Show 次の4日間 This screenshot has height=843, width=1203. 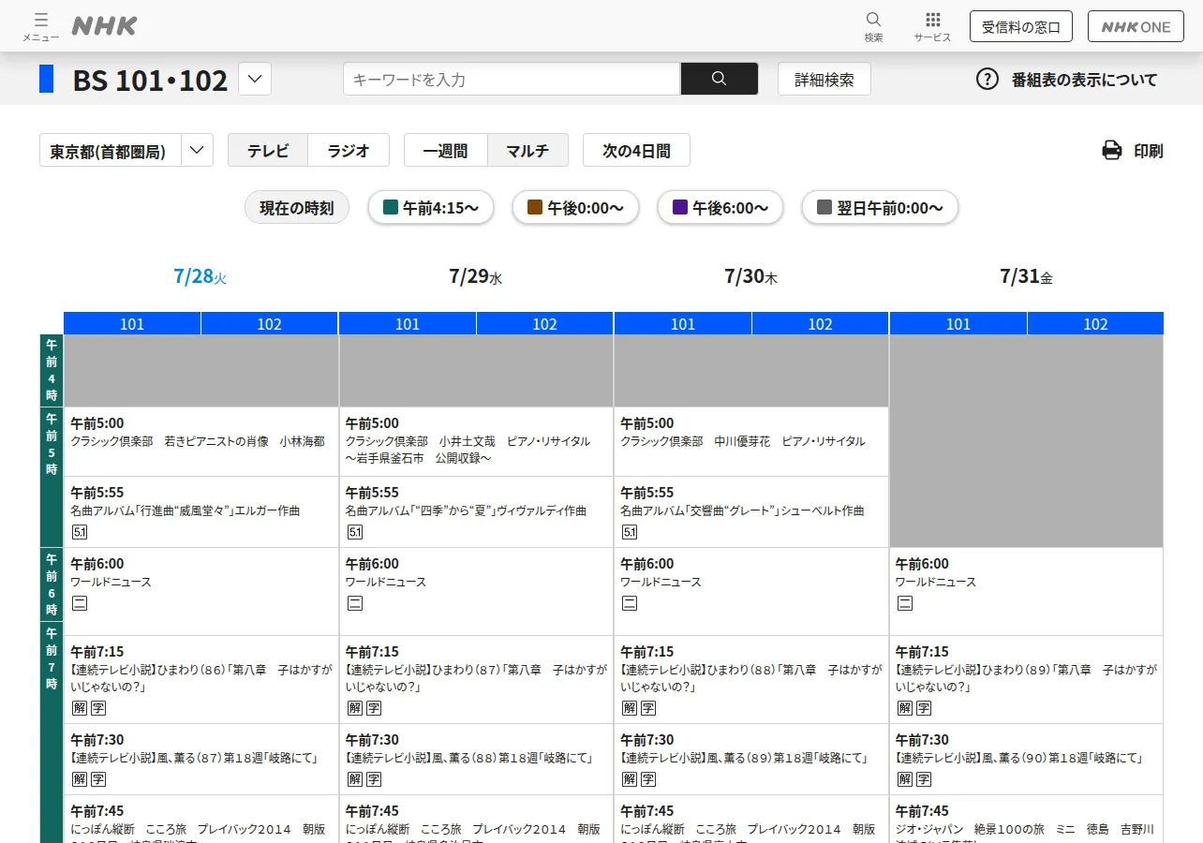point(636,150)
